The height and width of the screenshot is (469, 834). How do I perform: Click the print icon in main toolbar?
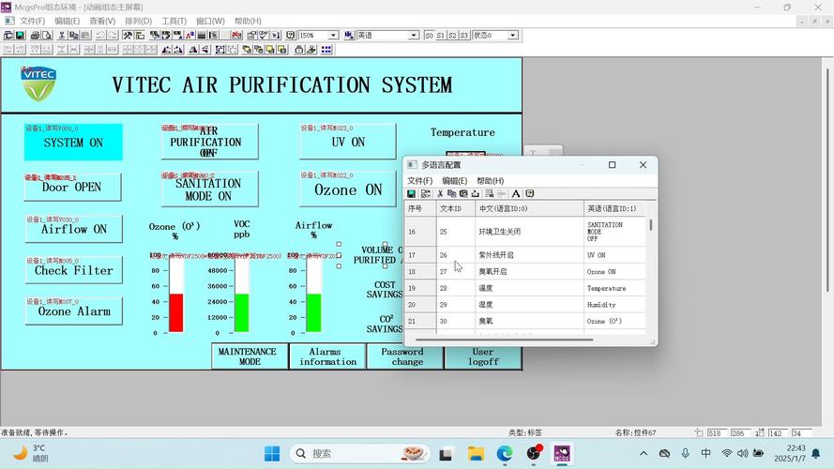(x=36, y=36)
